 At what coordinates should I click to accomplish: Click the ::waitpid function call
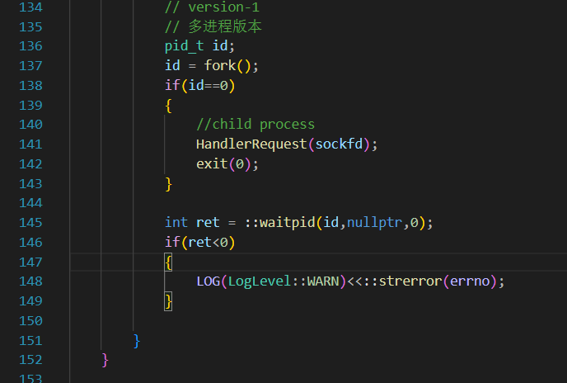coord(280,223)
